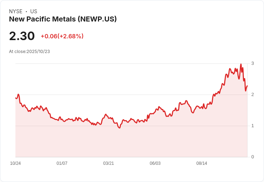Click the y-axis label 0
The height and width of the screenshot is (182, 264).
pos(253,157)
